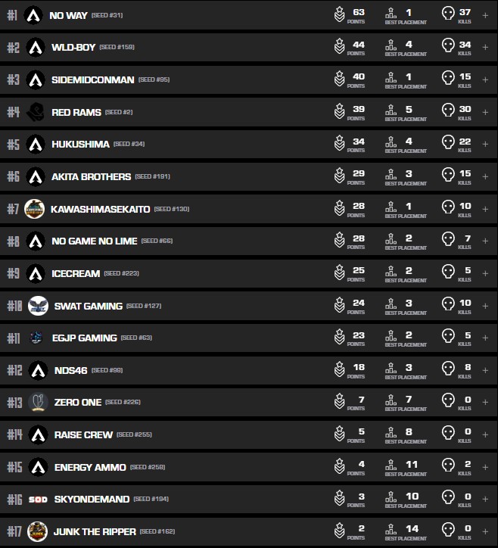Open the AKITA BROTHERS team link
Viewport: 498px width, 548px height.
coord(91,176)
